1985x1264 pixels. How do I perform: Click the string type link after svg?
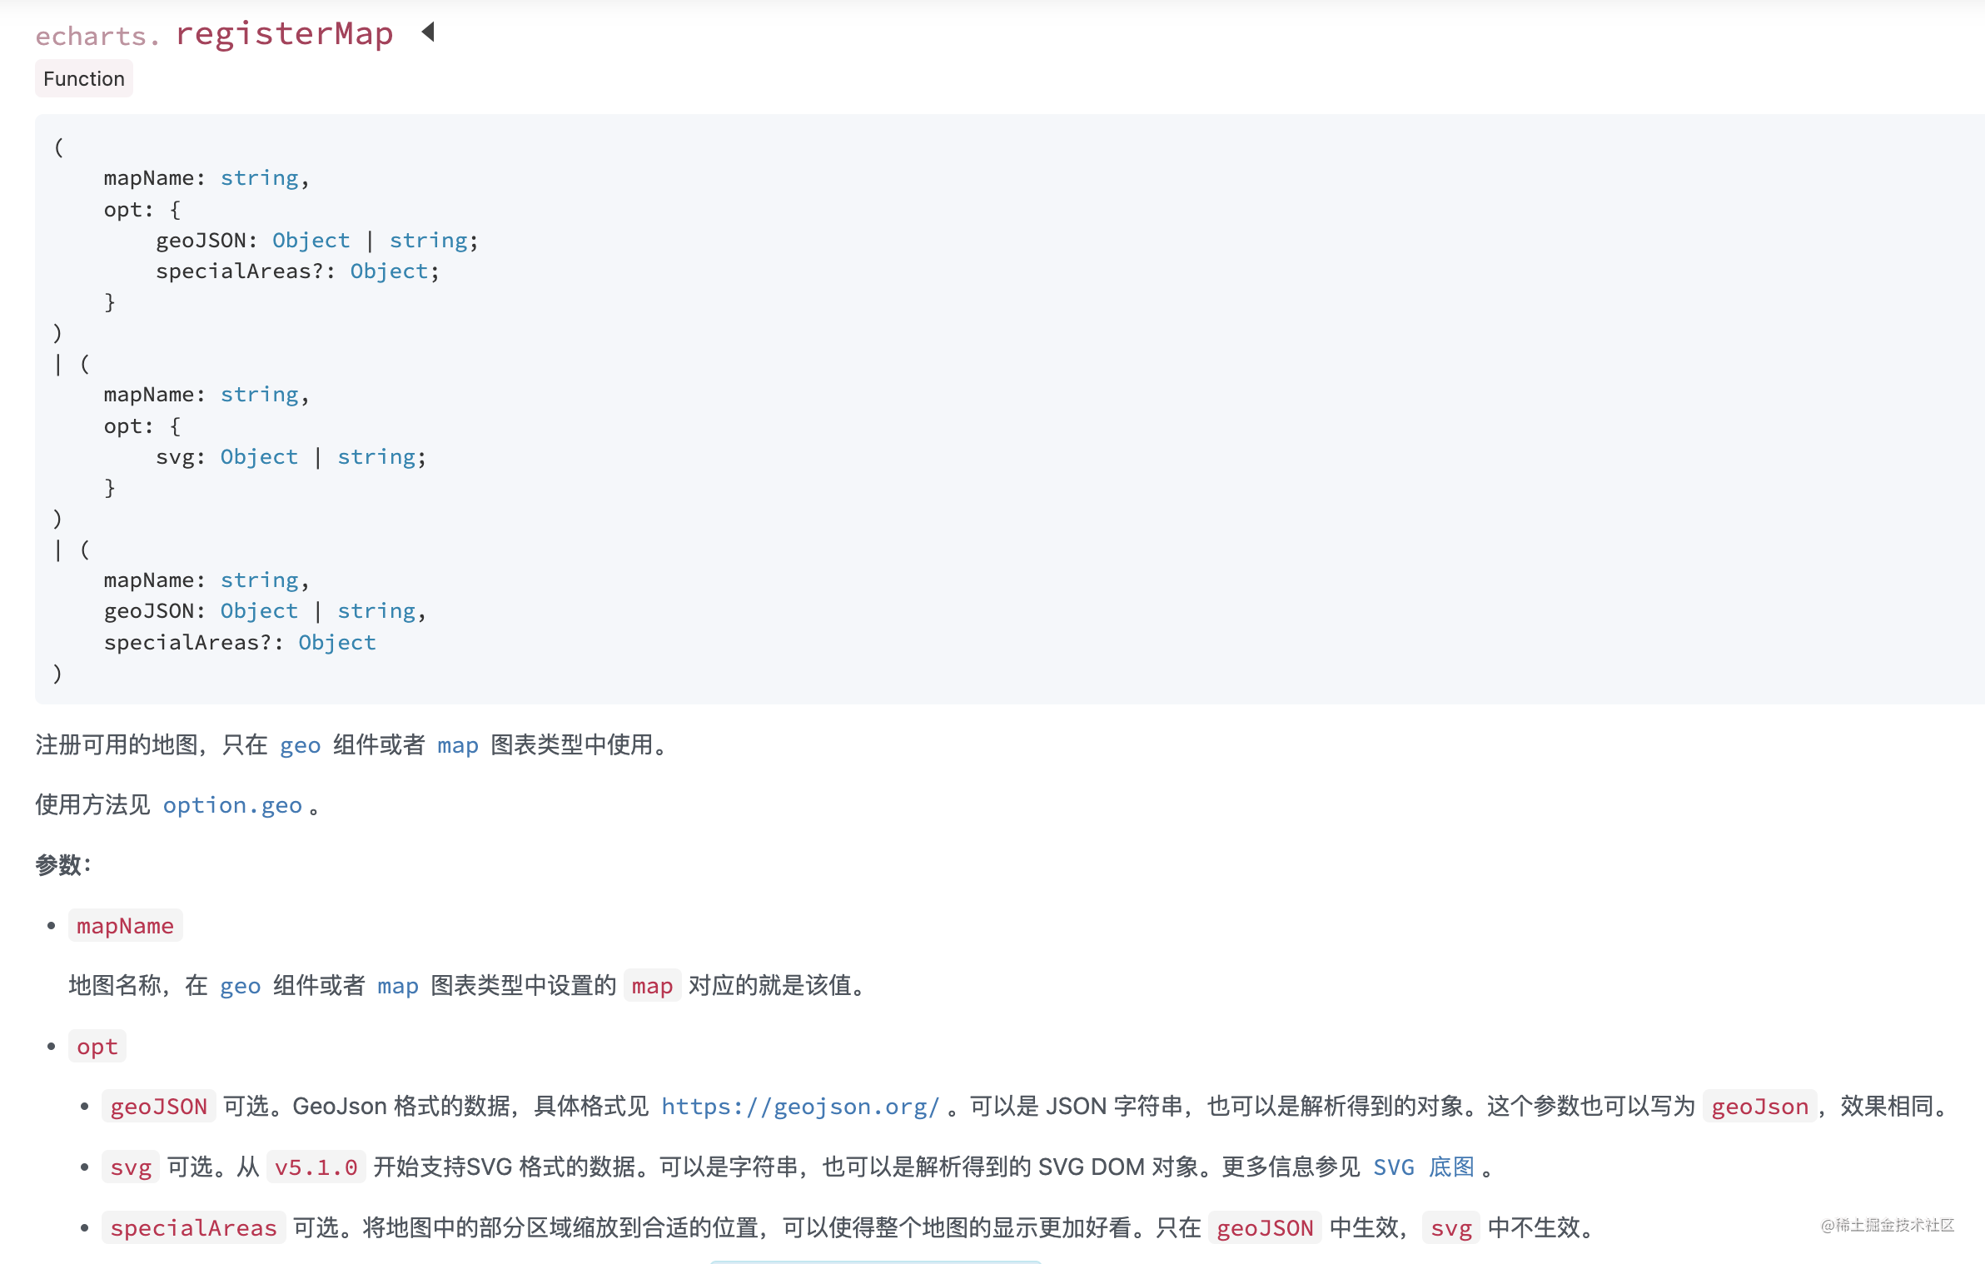click(x=376, y=456)
